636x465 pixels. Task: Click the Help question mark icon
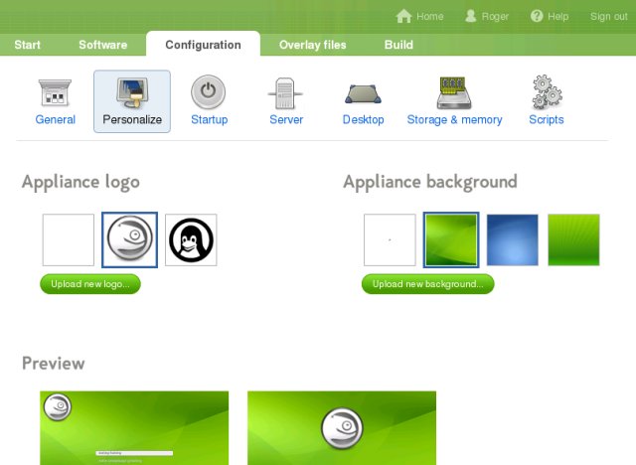click(x=537, y=16)
